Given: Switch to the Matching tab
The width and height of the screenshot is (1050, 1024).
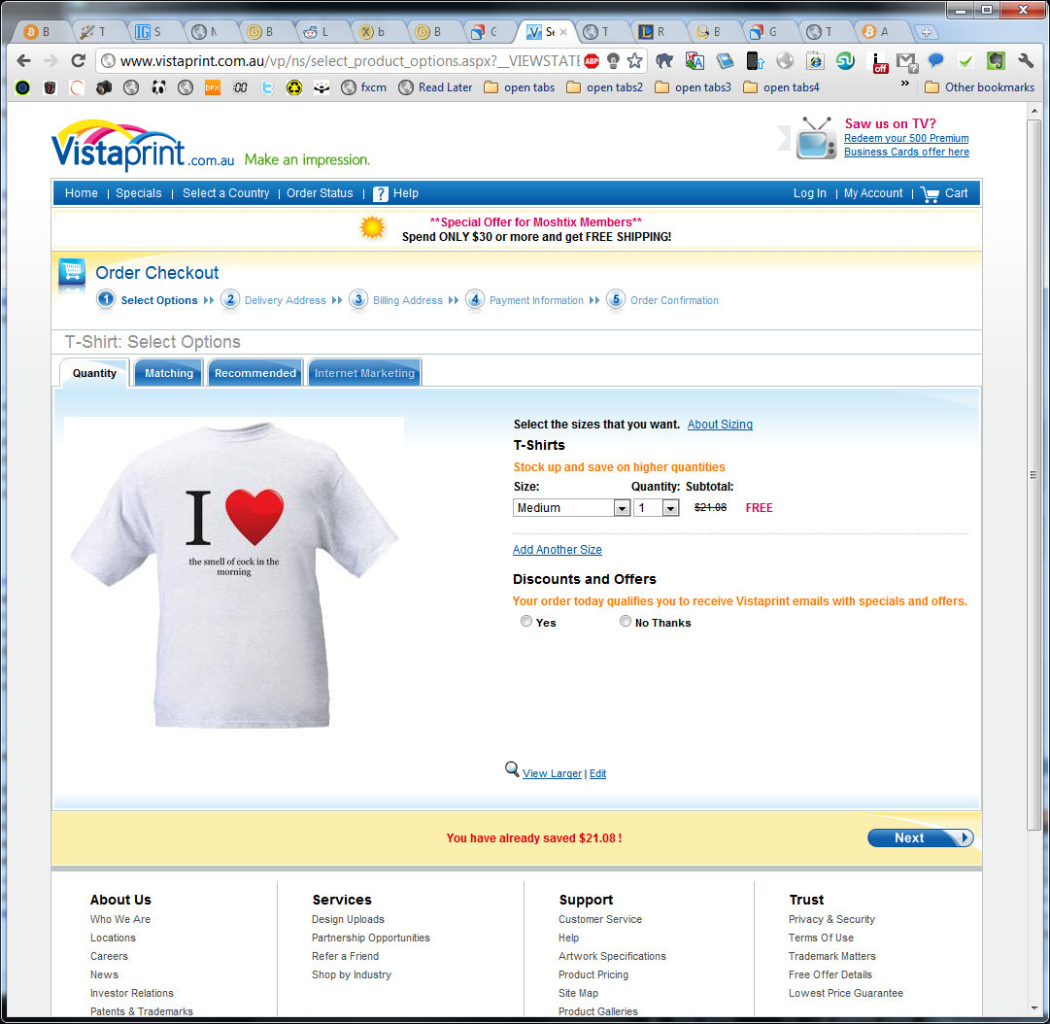Looking at the screenshot, I should click(x=169, y=373).
